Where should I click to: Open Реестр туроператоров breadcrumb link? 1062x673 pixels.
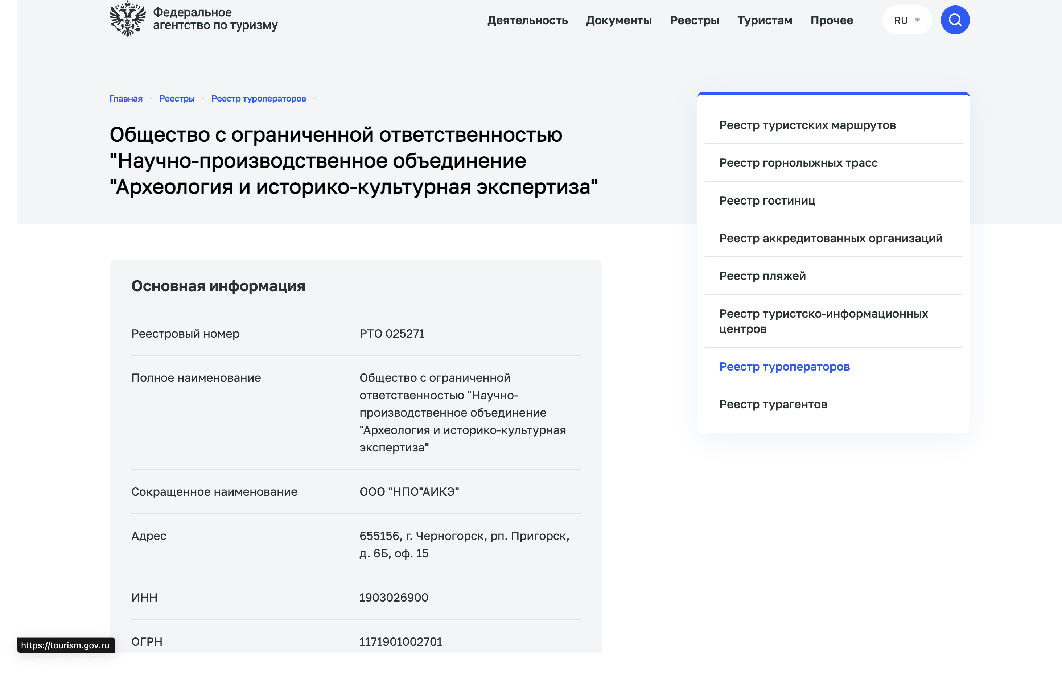pos(259,98)
